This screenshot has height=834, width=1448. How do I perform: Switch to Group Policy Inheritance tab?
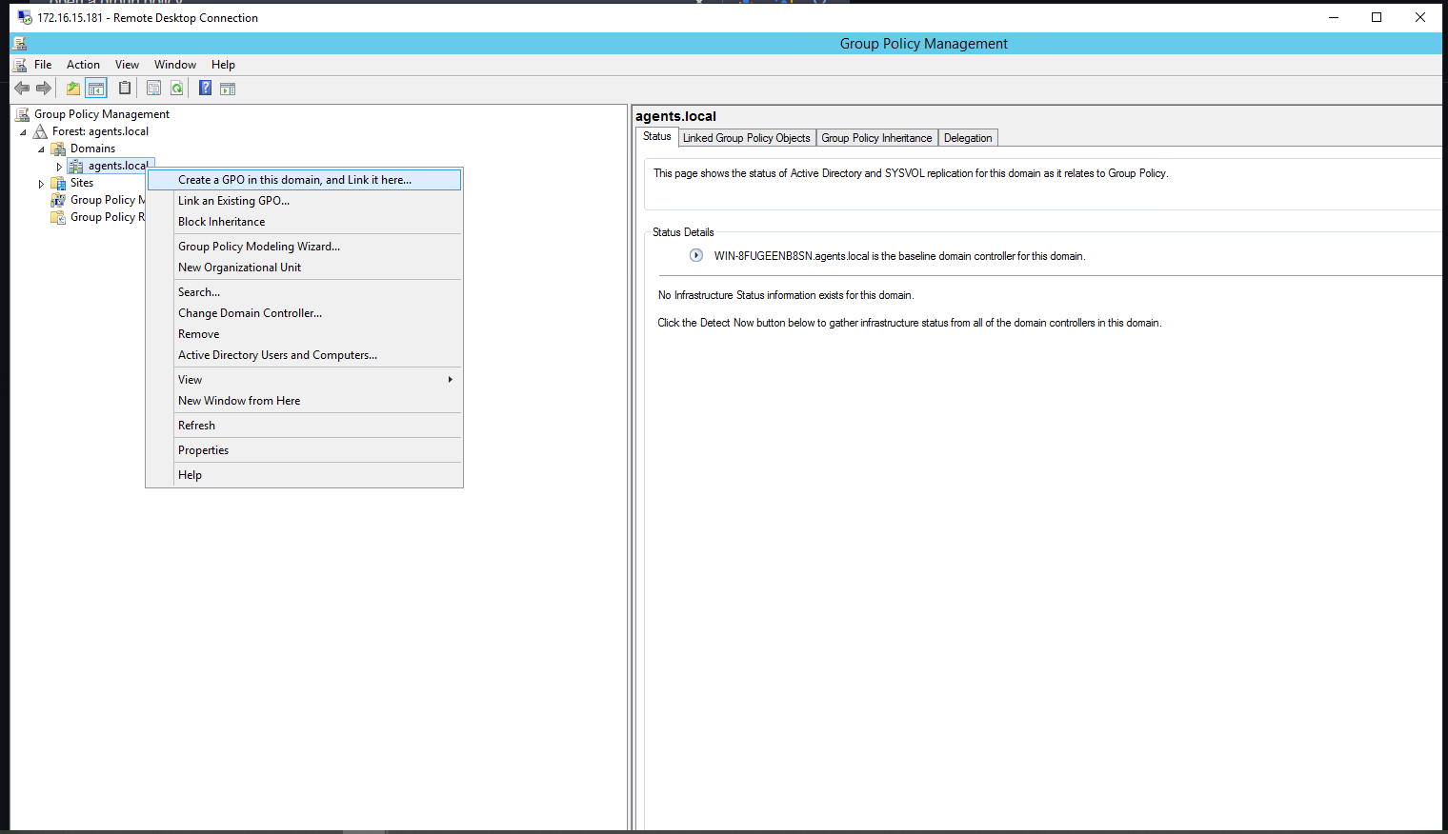[x=876, y=138]
